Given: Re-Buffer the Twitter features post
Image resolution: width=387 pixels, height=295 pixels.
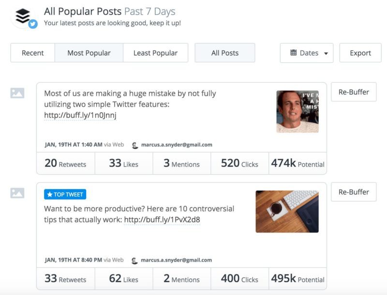Looking at the screenshot, I should click(354, 92).
